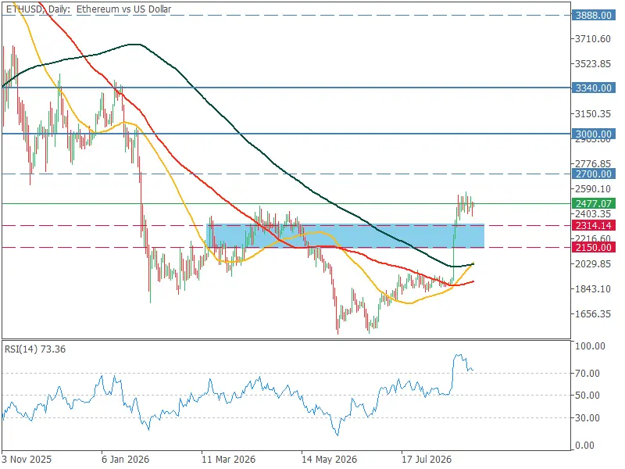Image resolution: width=625 pixels, height=469 pixels.
Task: Click the 3888.00 price level label
Action: tap(593, 15)
